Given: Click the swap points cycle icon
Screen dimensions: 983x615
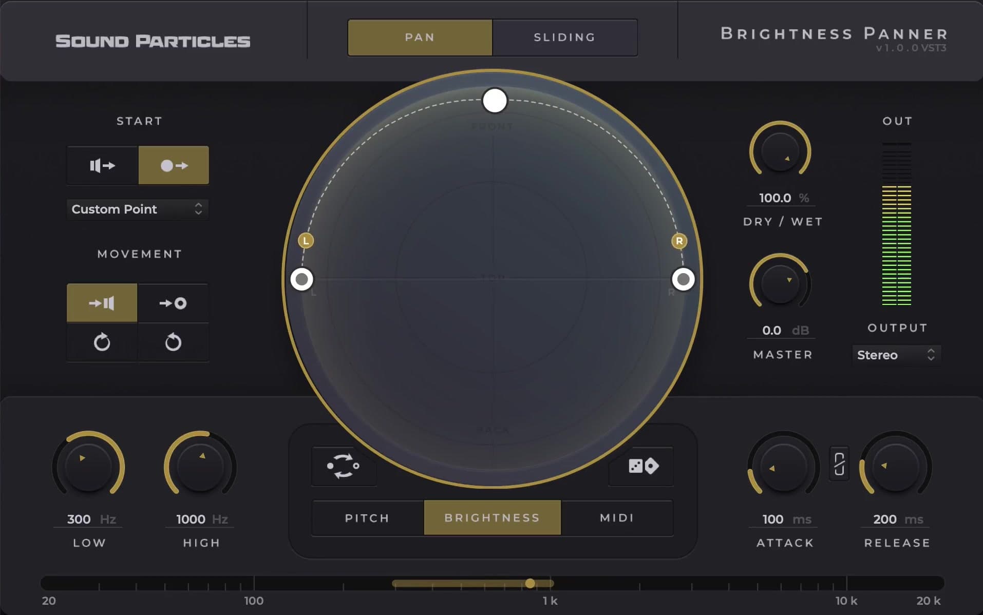Looking at the screenshot, I should pos(343,466).
